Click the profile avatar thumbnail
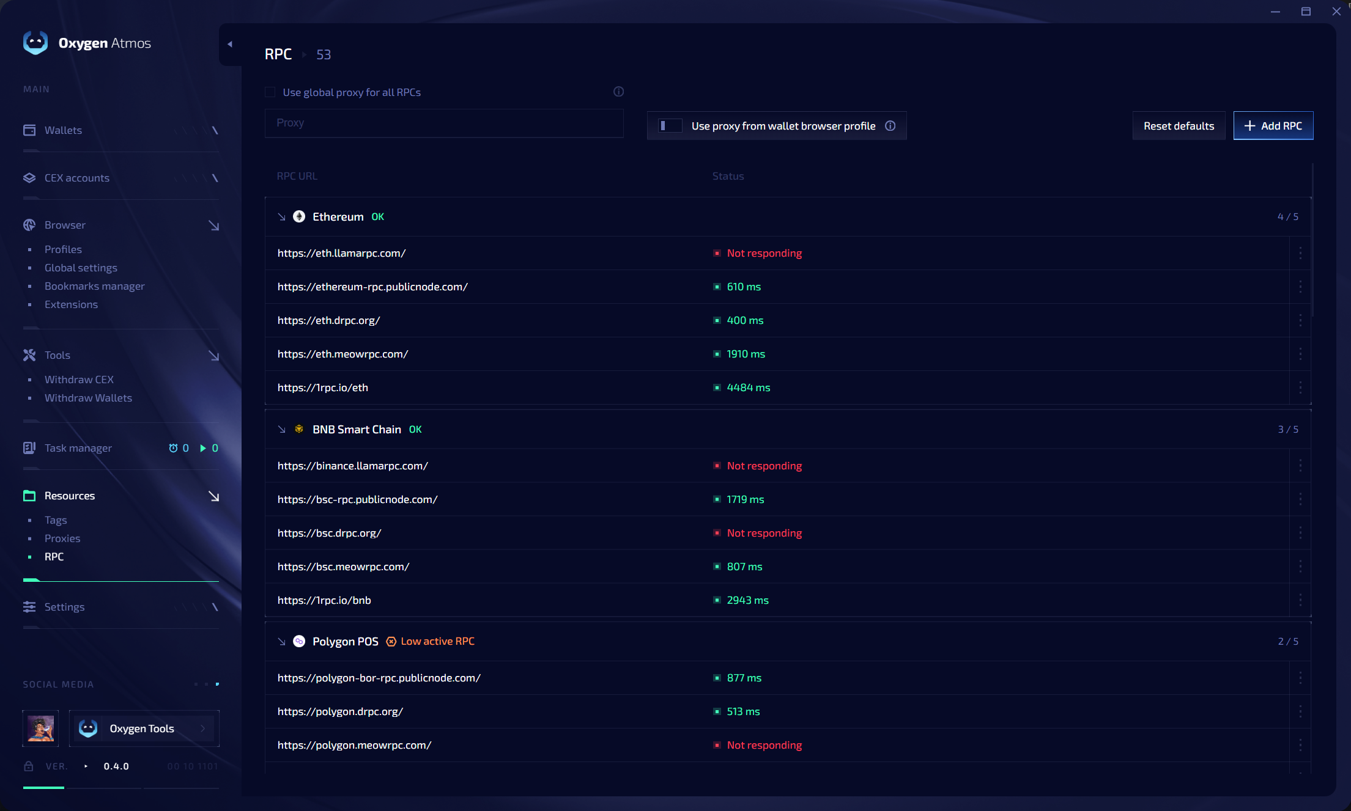Viewport: 1351px width, 811px height. coord(40,728)
